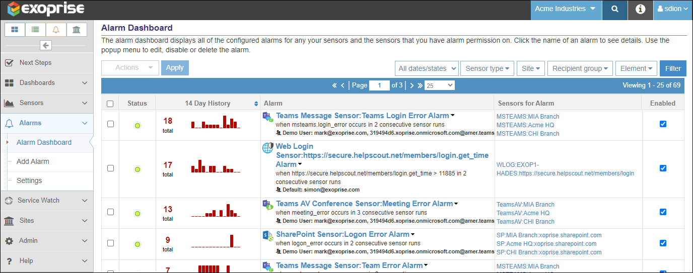Open the Sensor type filter dropdown

[x=487, y=68]
